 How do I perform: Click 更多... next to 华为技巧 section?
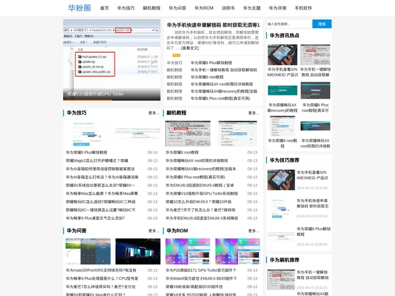pos(154,113)
